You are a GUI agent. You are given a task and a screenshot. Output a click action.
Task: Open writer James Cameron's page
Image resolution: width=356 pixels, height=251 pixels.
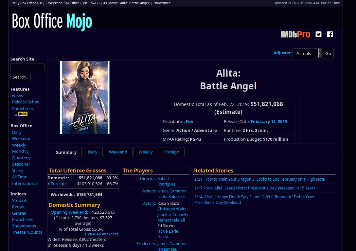tap(172, 191)
